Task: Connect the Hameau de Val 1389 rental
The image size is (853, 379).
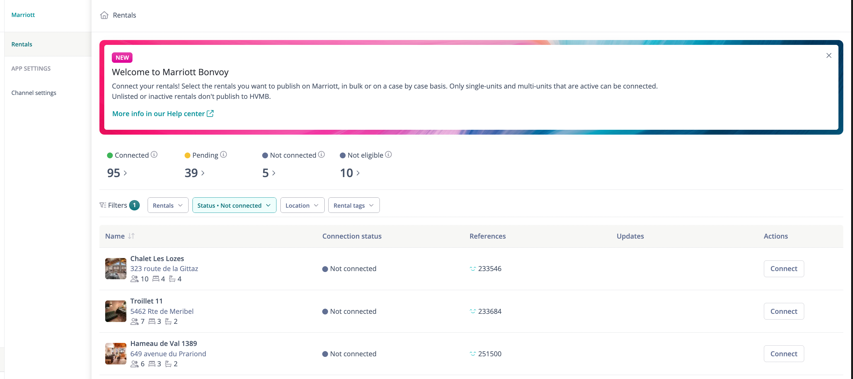Action: click(784, 354)
